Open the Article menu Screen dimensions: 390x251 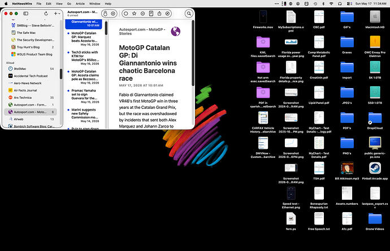80,3
